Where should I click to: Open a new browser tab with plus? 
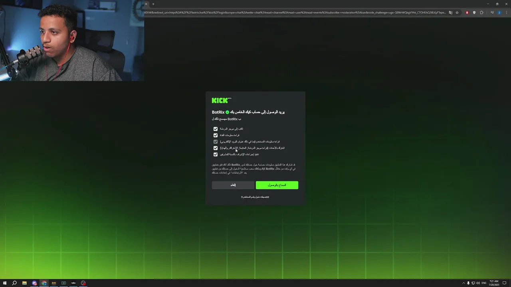click(153, 4)
